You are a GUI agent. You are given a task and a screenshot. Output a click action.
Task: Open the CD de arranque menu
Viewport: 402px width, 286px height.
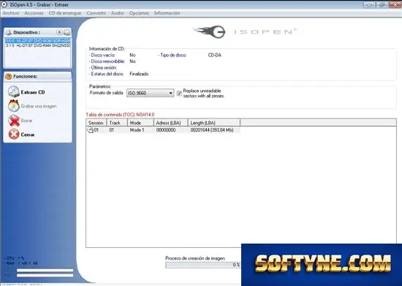pyautogui.click(x=65, y=13)
